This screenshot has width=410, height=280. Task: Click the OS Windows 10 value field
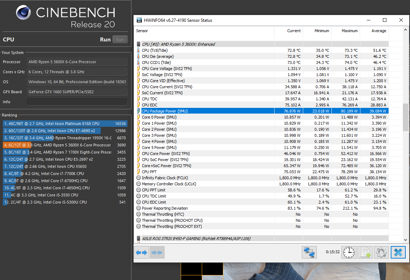77,82
